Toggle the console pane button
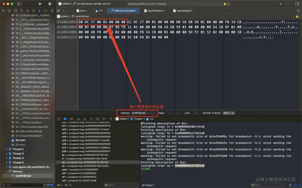 pos(299,185)
